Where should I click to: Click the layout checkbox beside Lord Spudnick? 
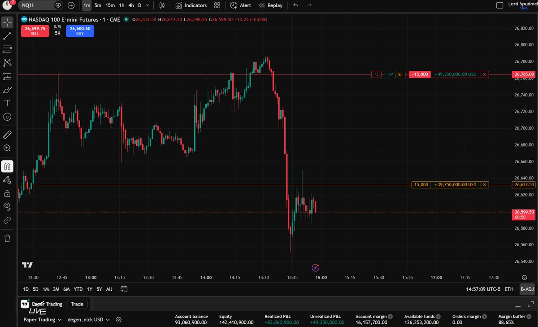pyautogui.click(x=500, y=5)
